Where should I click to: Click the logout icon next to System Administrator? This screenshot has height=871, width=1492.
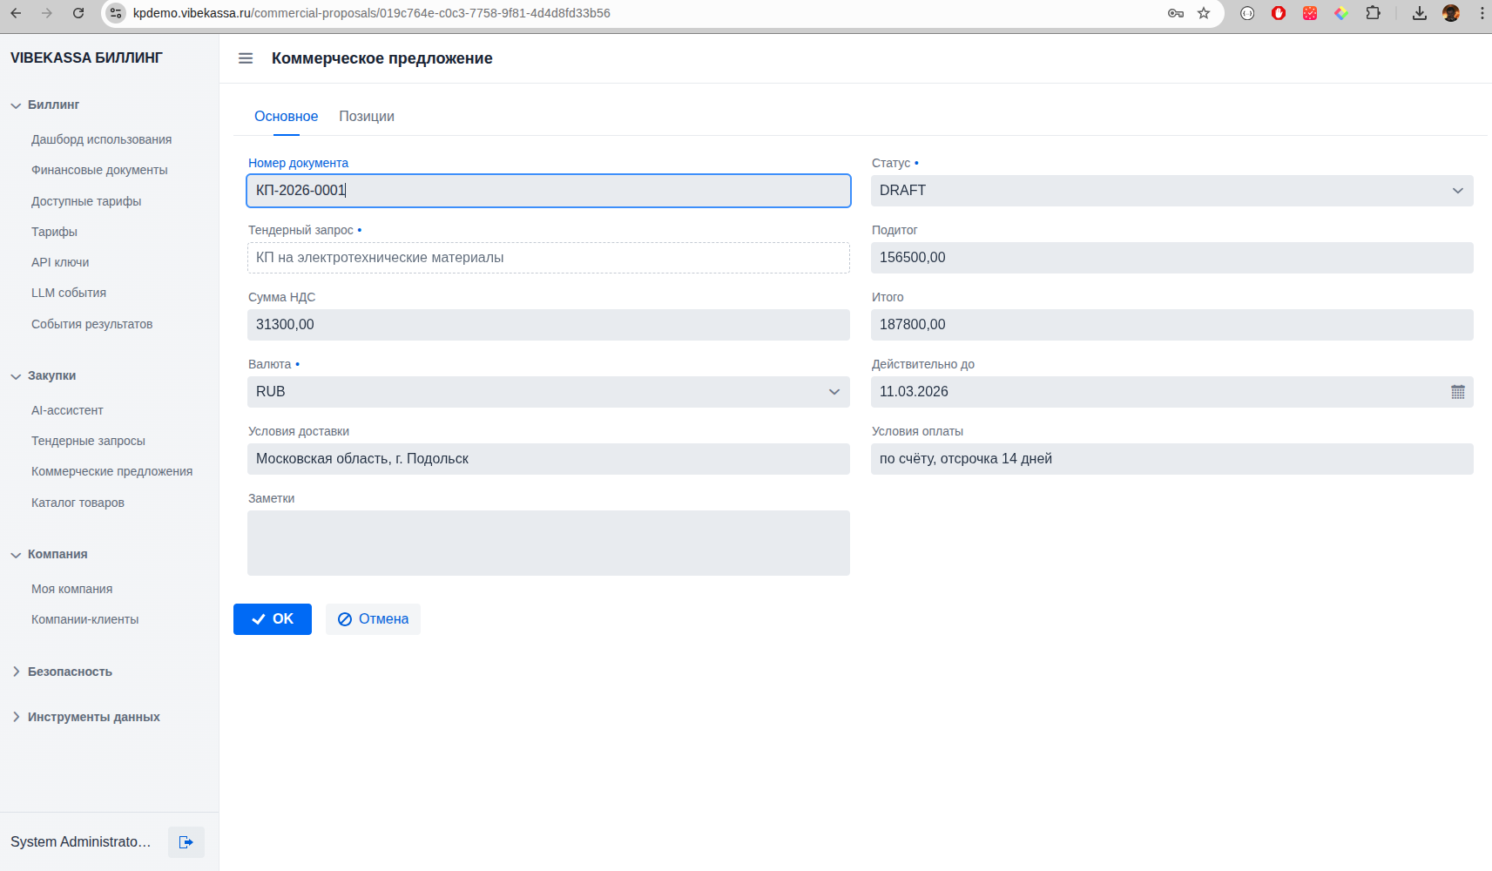coord(186,842)
